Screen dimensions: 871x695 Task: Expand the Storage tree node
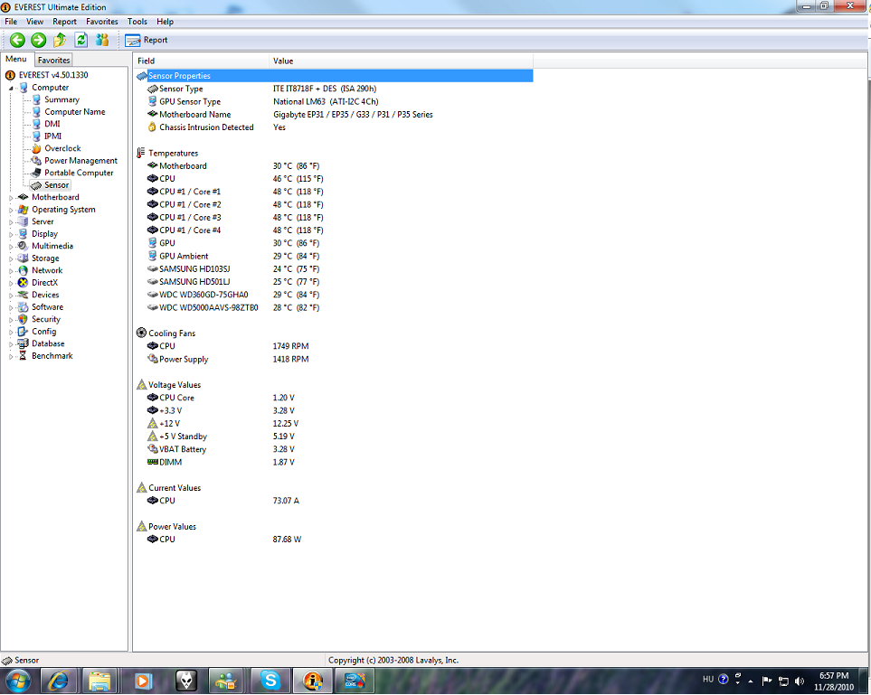click(11, 258)
